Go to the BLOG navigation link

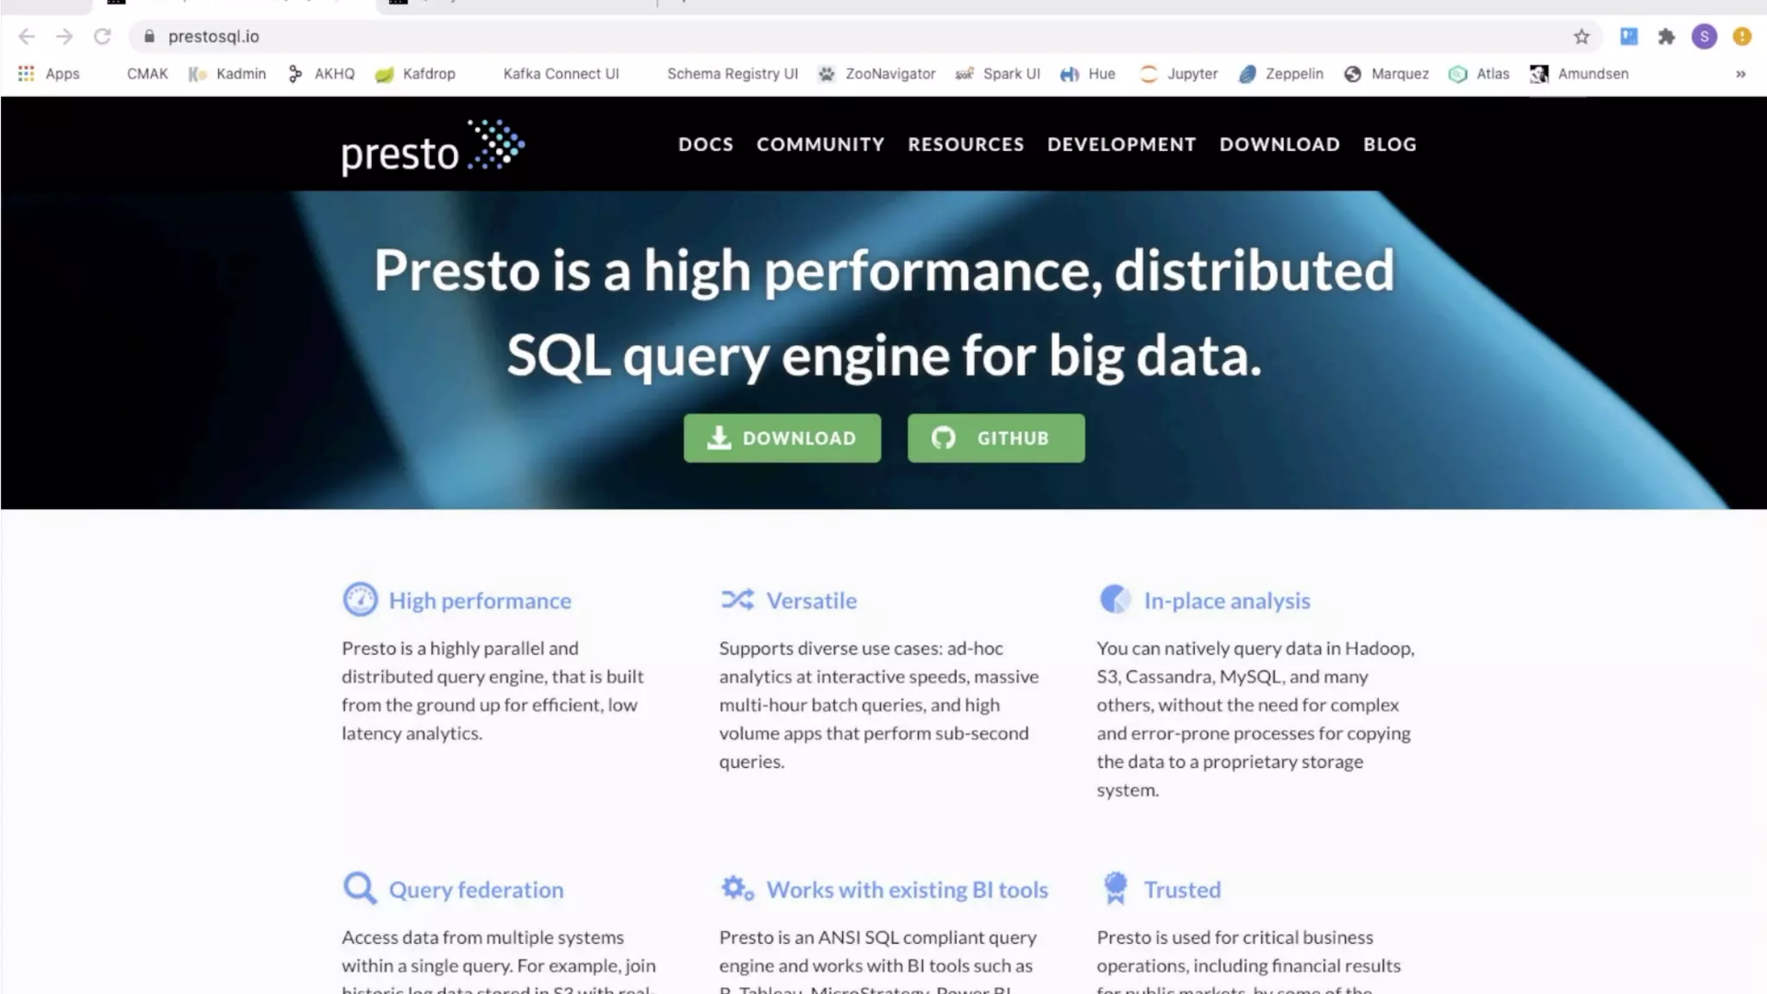point(1389,144)
